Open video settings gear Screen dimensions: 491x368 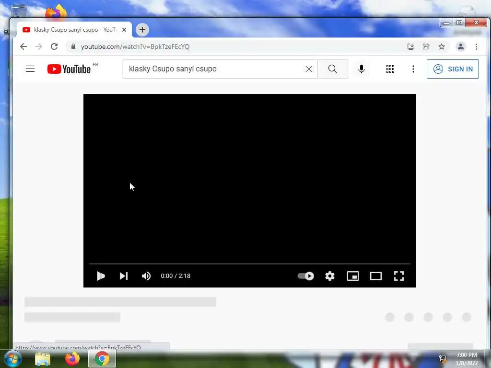click(330, 276)
